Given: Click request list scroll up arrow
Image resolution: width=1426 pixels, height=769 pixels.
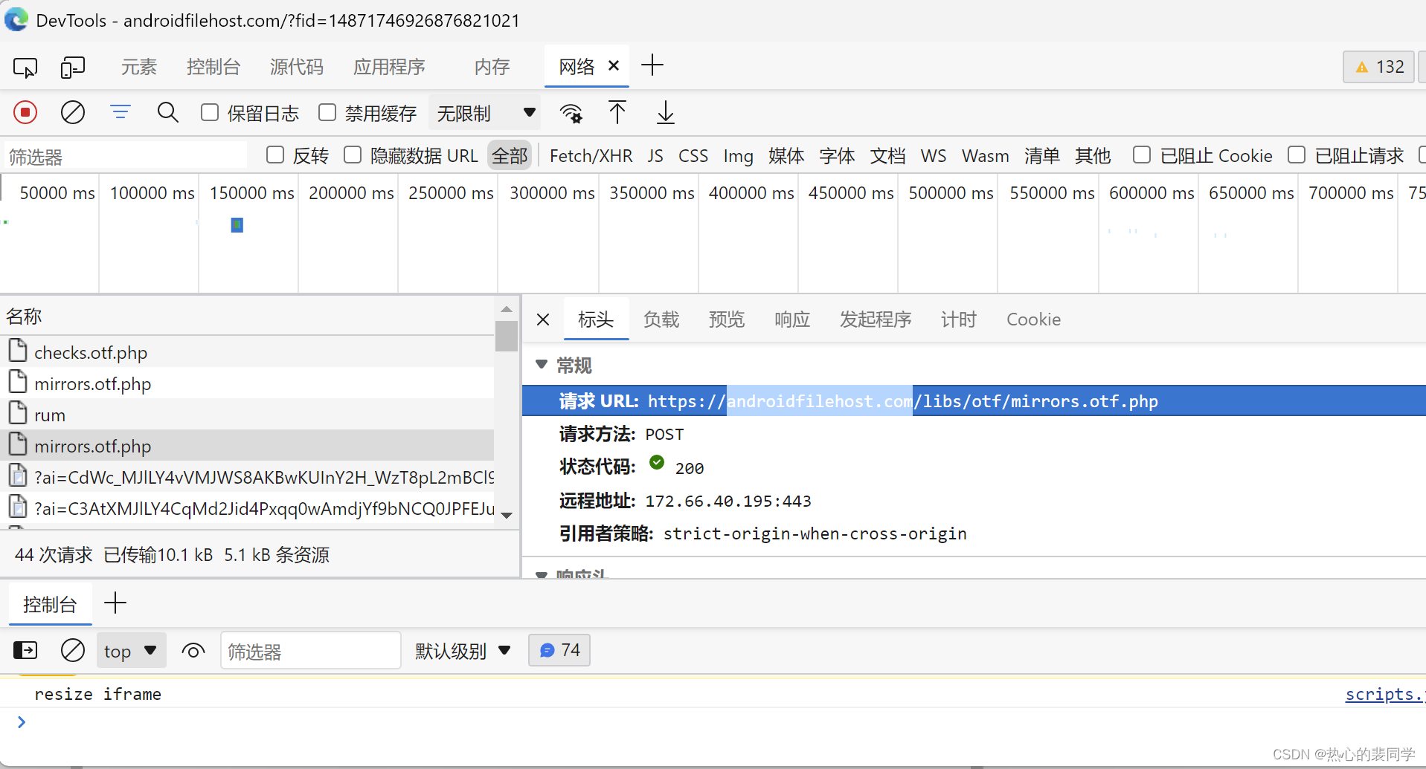Looking at the screenshot, I should click(x=507, y=309).
